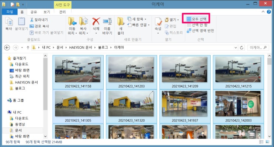Click 선택 영역 반전 (Invert selection)
274x147 pixels.
pos(200,31)
